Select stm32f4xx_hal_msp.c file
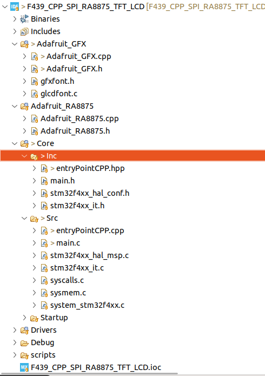This screenshot has width=265, height=376. pos(89,255)
